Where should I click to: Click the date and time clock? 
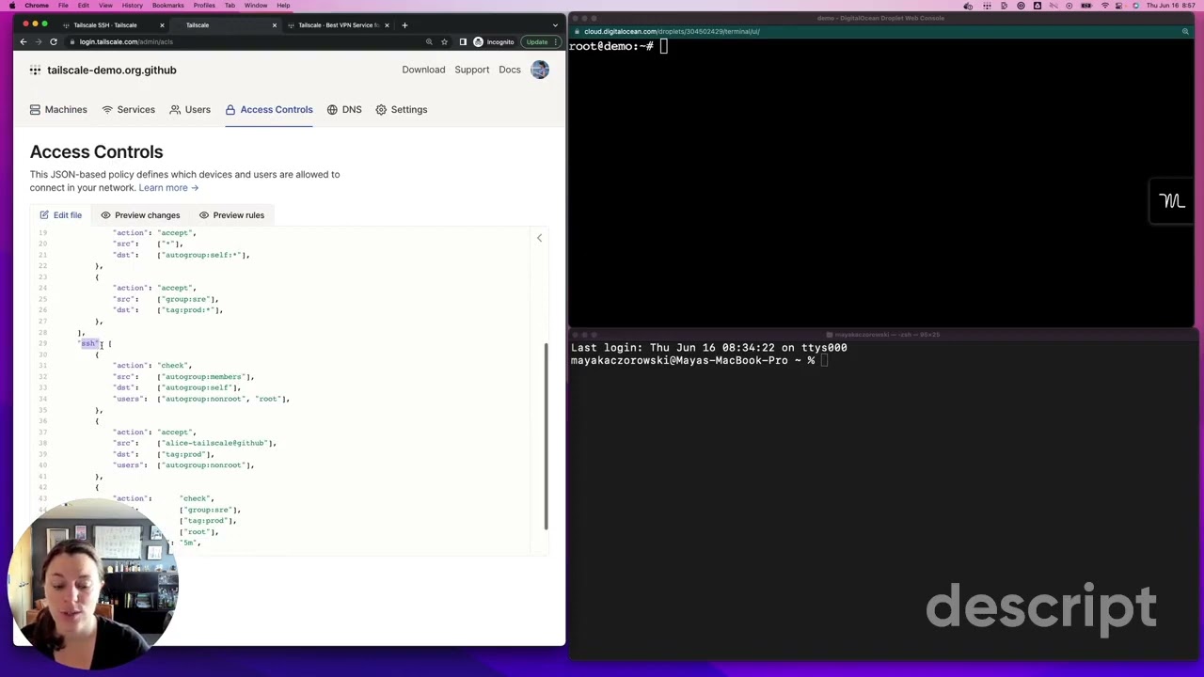pos(1170,6)
